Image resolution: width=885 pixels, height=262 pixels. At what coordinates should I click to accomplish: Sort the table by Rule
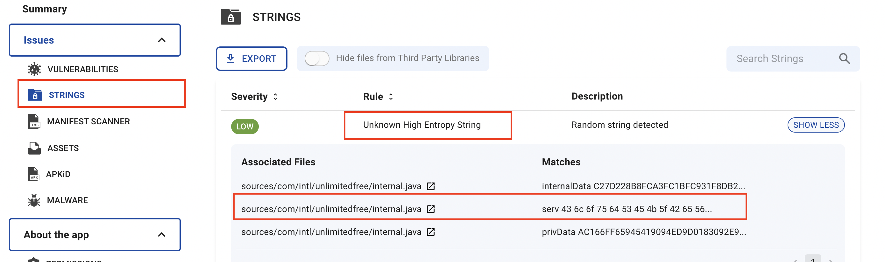[391, 97]
